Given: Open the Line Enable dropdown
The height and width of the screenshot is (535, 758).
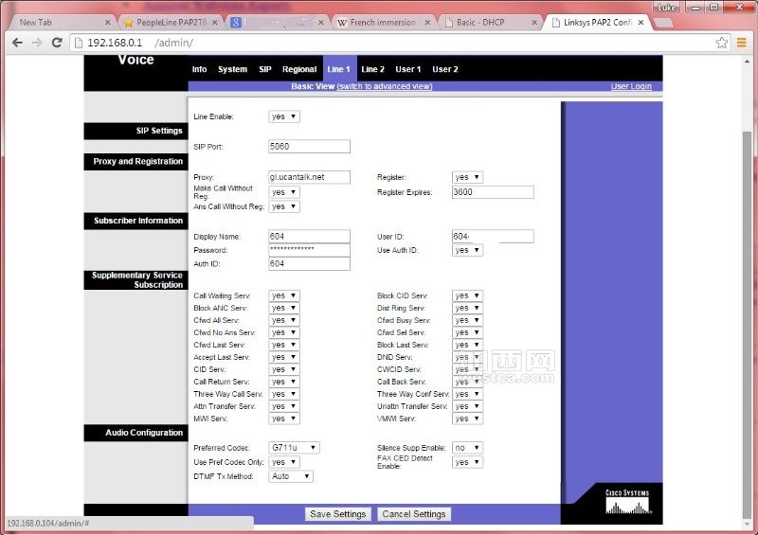Looking at the screenshot, I should [x=283, y=116].
